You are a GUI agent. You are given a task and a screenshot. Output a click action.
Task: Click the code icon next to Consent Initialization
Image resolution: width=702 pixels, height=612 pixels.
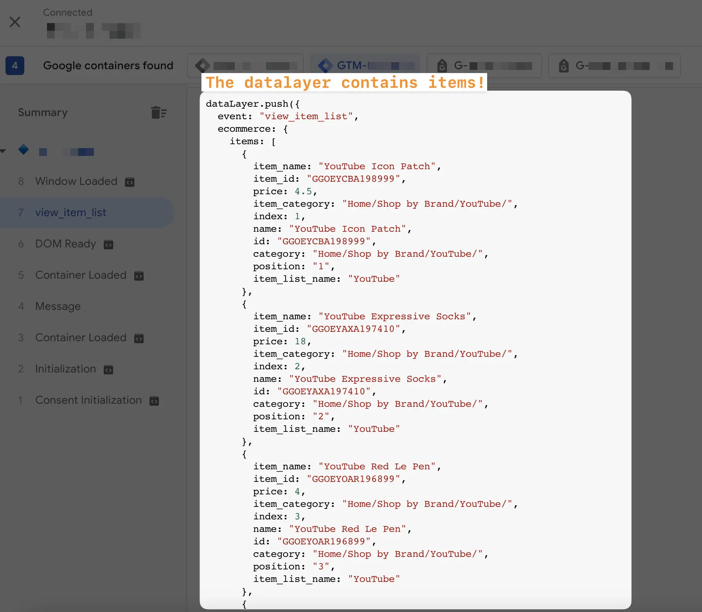pyautogui.click(x=154, y=401)
